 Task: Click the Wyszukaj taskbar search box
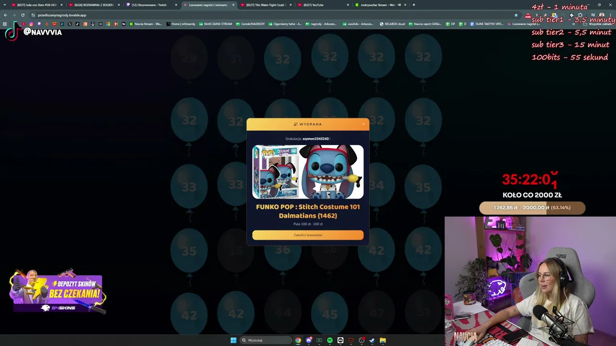click(x=266, y=340)
